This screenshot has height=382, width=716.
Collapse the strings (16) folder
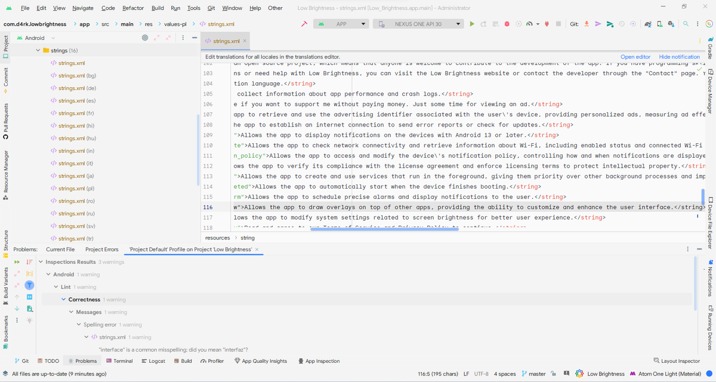click(38, 51)
